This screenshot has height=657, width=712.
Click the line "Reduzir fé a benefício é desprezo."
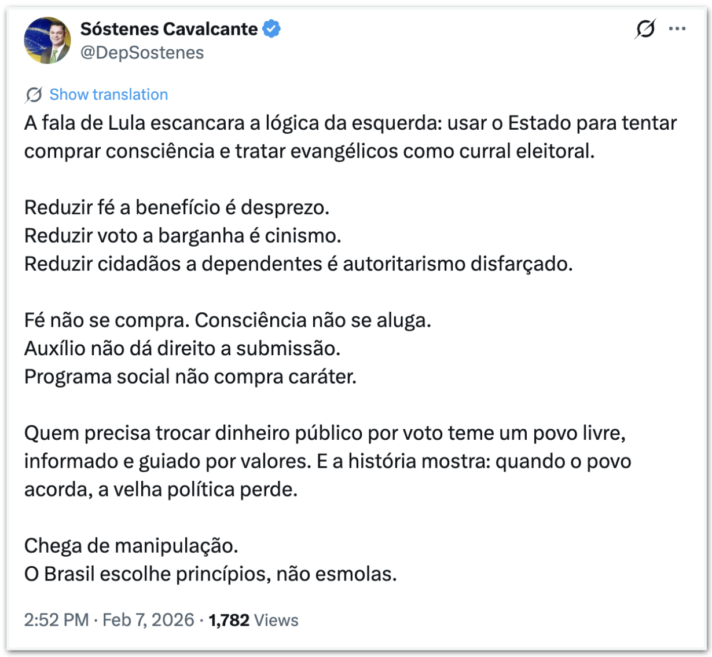click(177, 207)
